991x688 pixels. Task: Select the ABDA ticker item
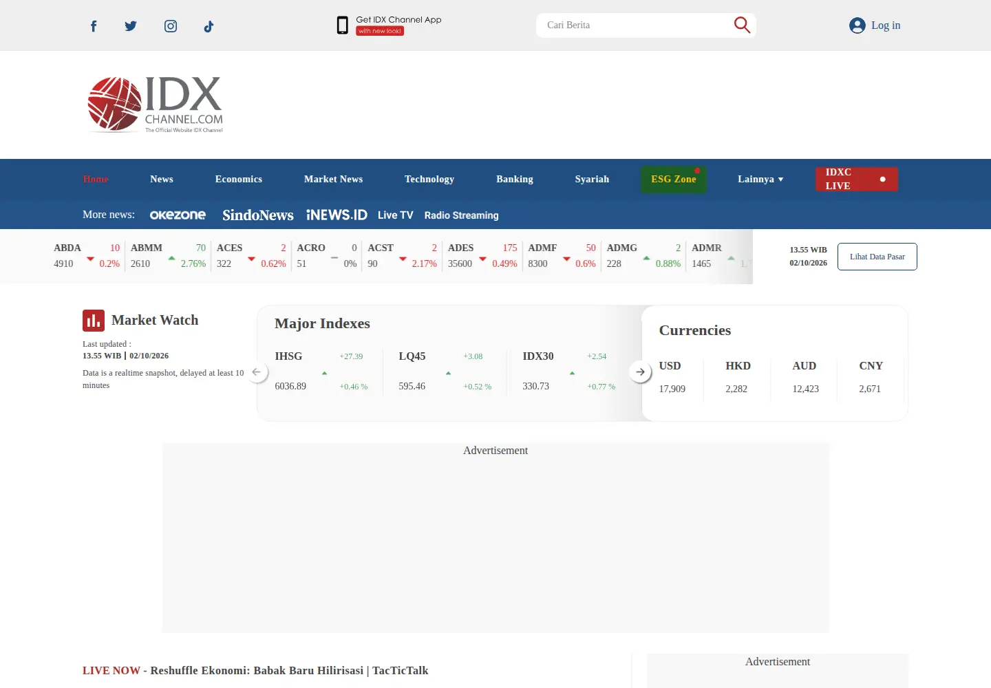click(87, 256)
